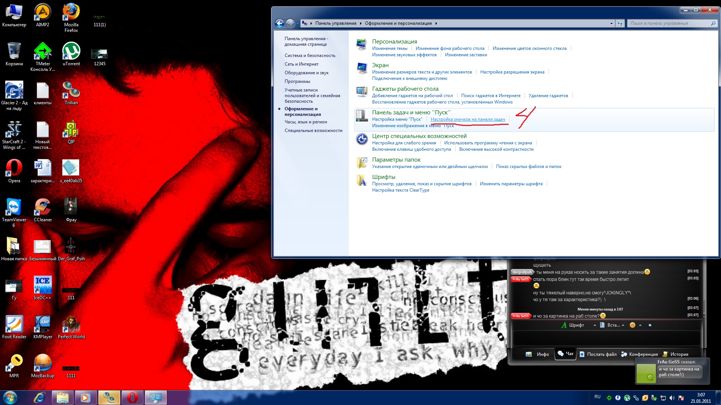Select Система и безопасность in the sidebar
Screen dimensions: 721x405
310,55
